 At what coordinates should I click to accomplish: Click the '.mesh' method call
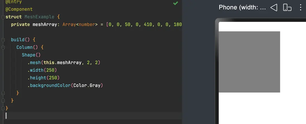tap(34, 62)
